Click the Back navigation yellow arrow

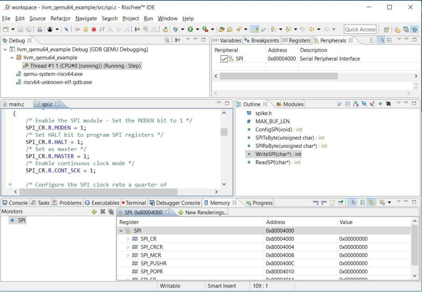[312, 29]
